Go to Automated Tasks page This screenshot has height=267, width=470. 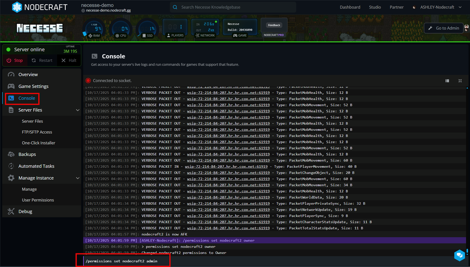click(x=36, y=166)
